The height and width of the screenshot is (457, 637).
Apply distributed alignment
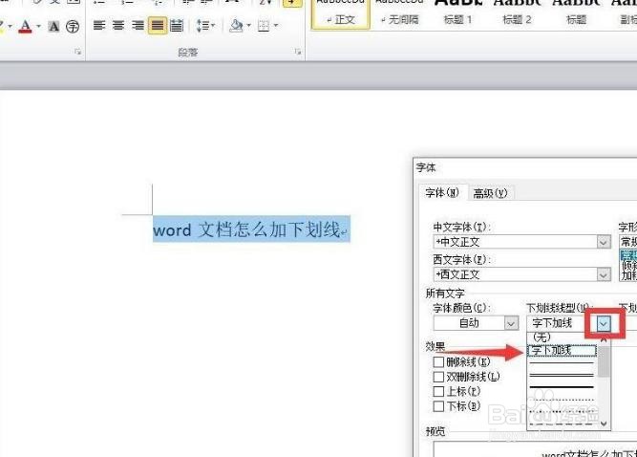pos(177,26)
